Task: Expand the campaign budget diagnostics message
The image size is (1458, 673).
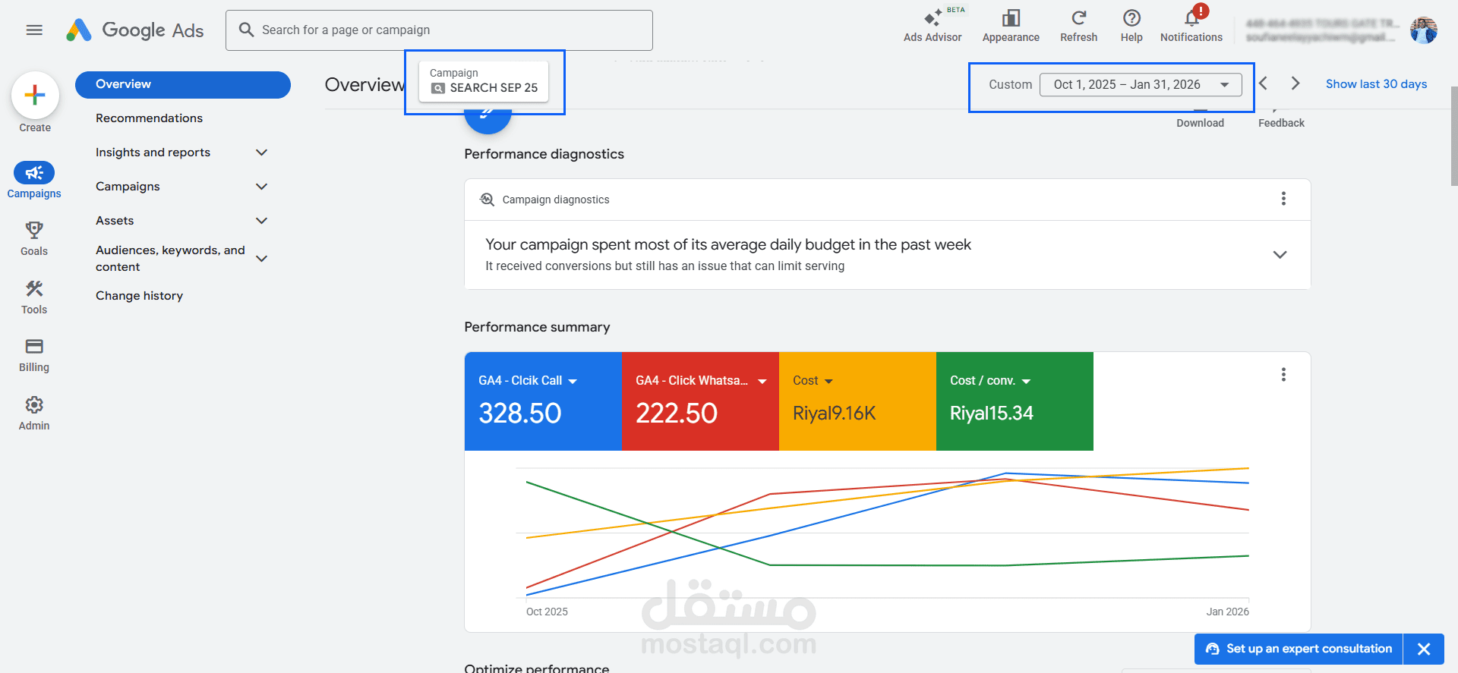Action: [1280, 255]
